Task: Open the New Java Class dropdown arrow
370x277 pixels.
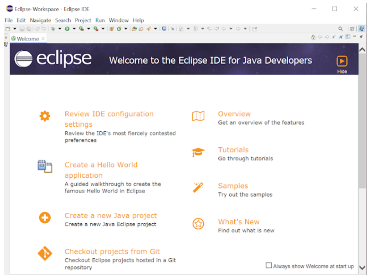Action: 126,29
